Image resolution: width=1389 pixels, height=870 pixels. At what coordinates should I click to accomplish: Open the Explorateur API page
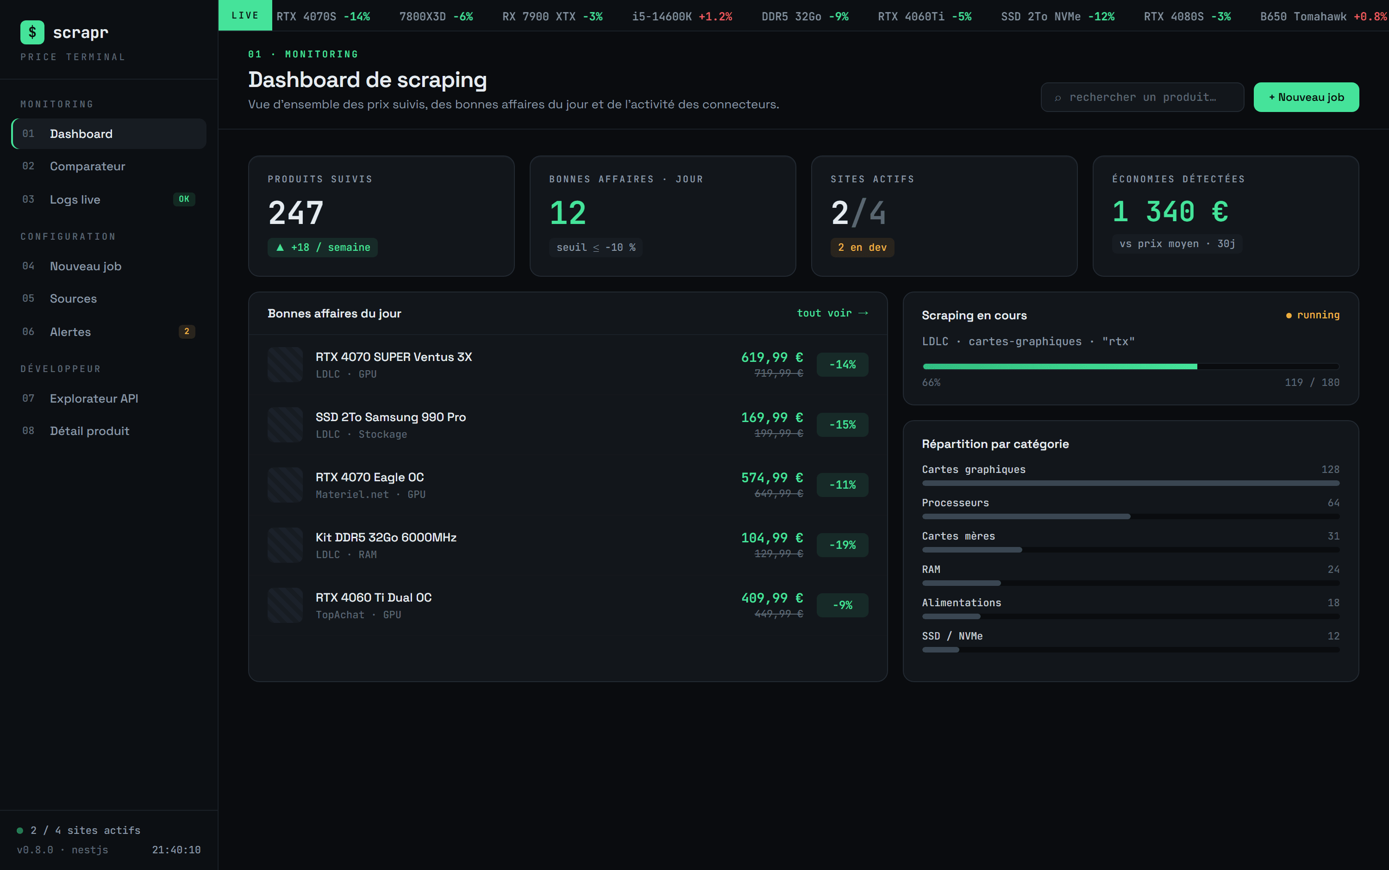tap(109, 398)
